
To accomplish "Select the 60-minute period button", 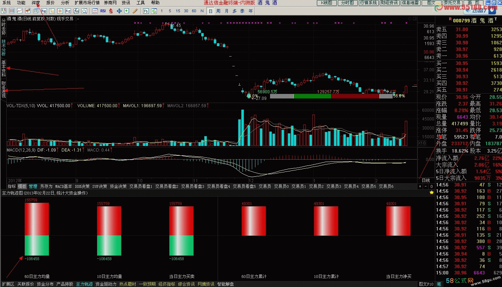I will coord(194,11).
